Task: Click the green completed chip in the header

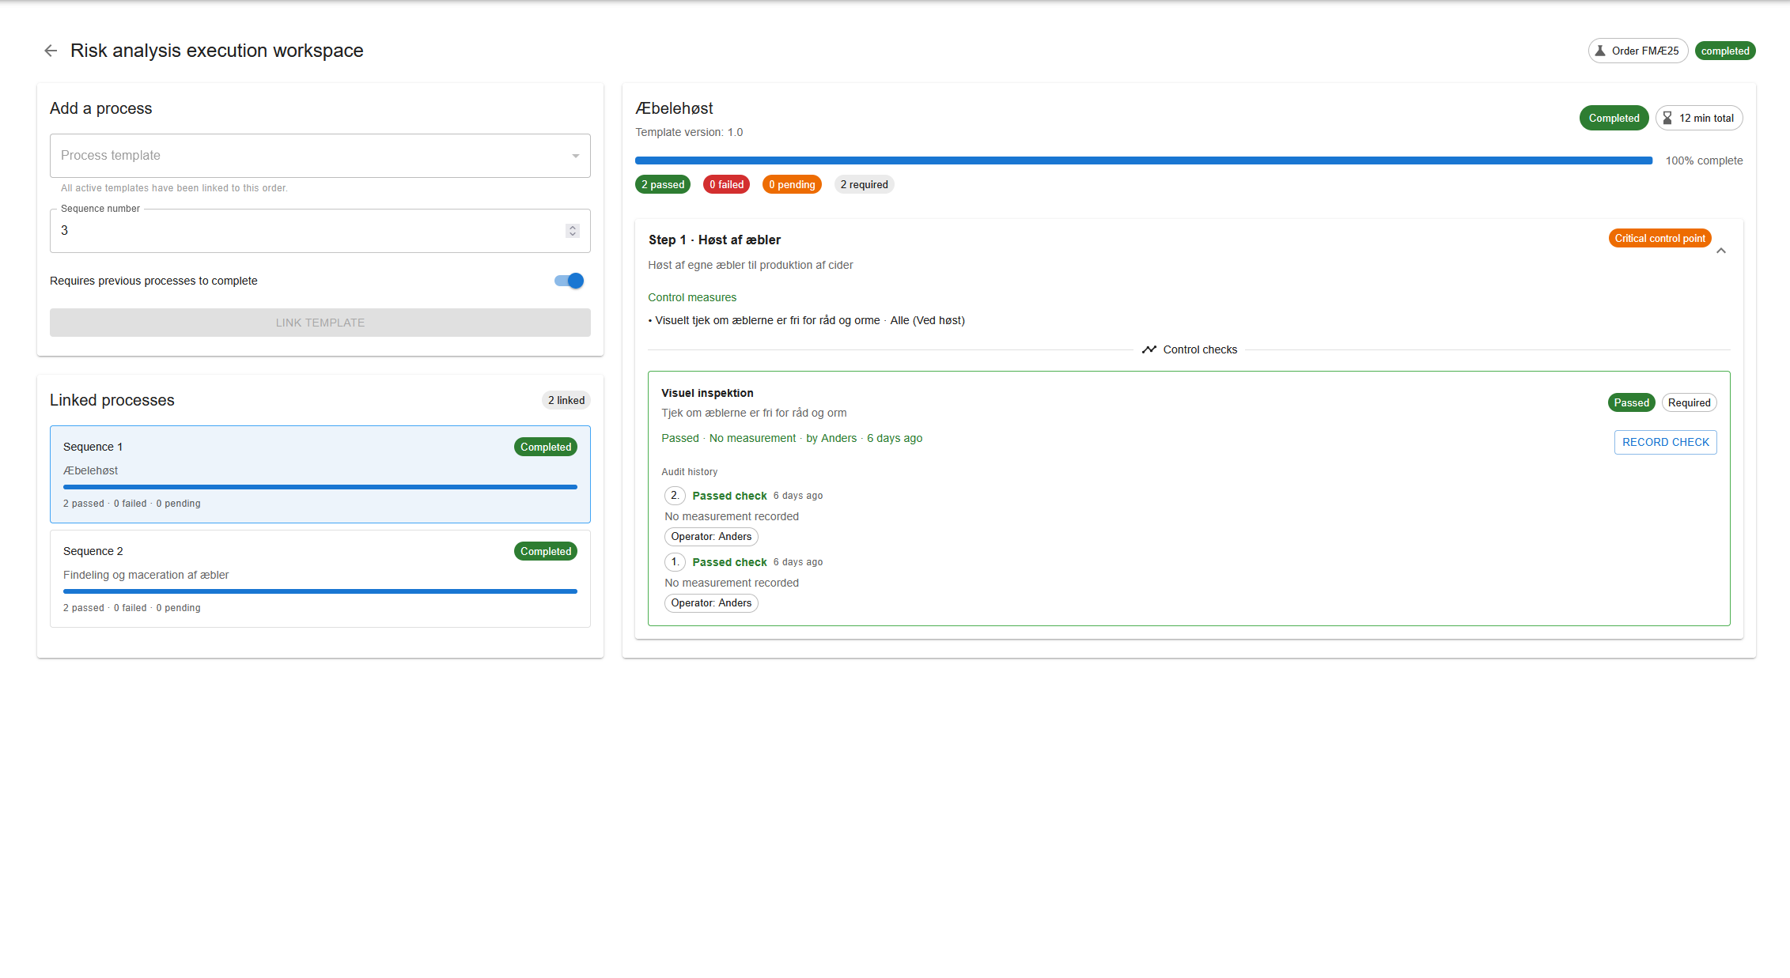Action: pyautogui.click(x=1725, y=50)
